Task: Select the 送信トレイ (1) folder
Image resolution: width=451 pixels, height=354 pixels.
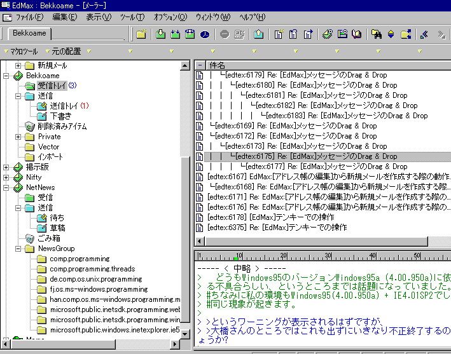Action: (69, 106)
